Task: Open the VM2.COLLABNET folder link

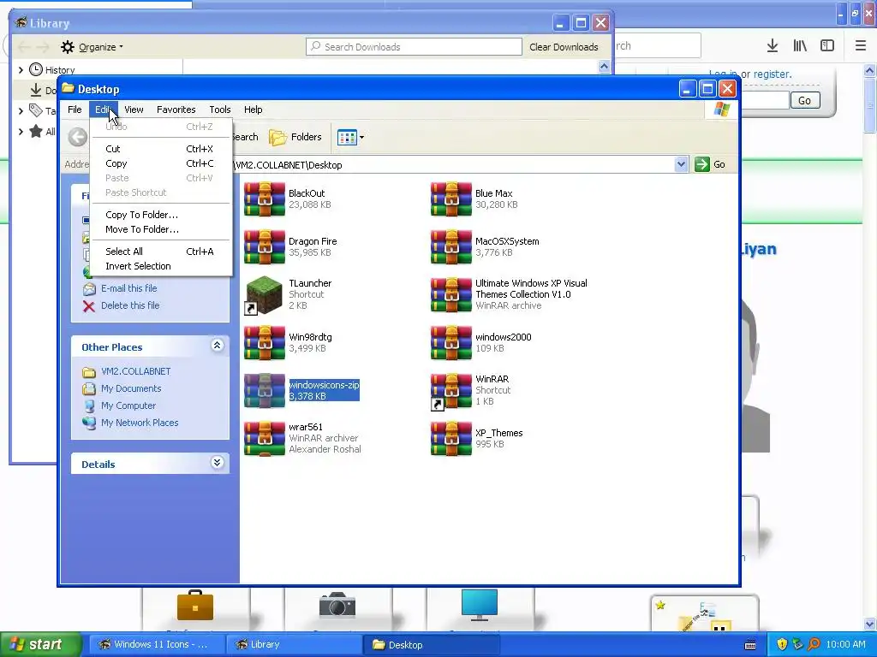Action: [x=136, y=371]
